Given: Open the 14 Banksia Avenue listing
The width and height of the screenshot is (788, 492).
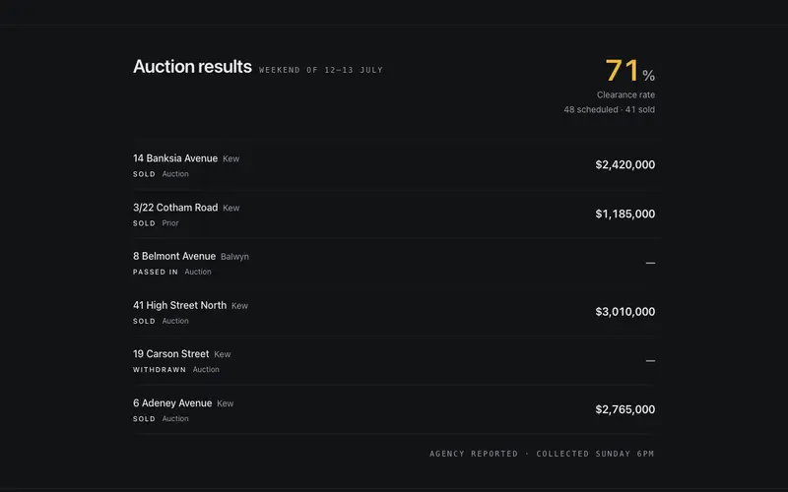Looking at the screenshot, I should tap(394, 165).
